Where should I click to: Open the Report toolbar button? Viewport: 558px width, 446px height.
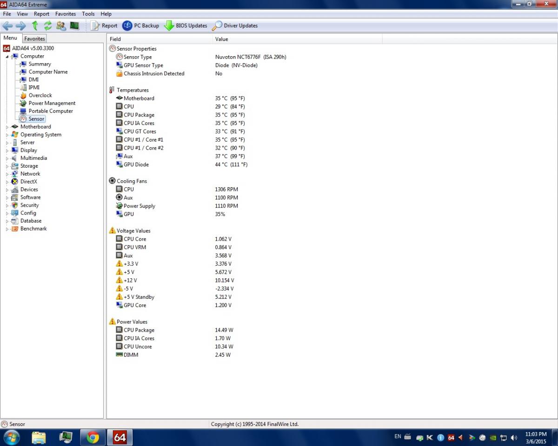pos(104,26)
